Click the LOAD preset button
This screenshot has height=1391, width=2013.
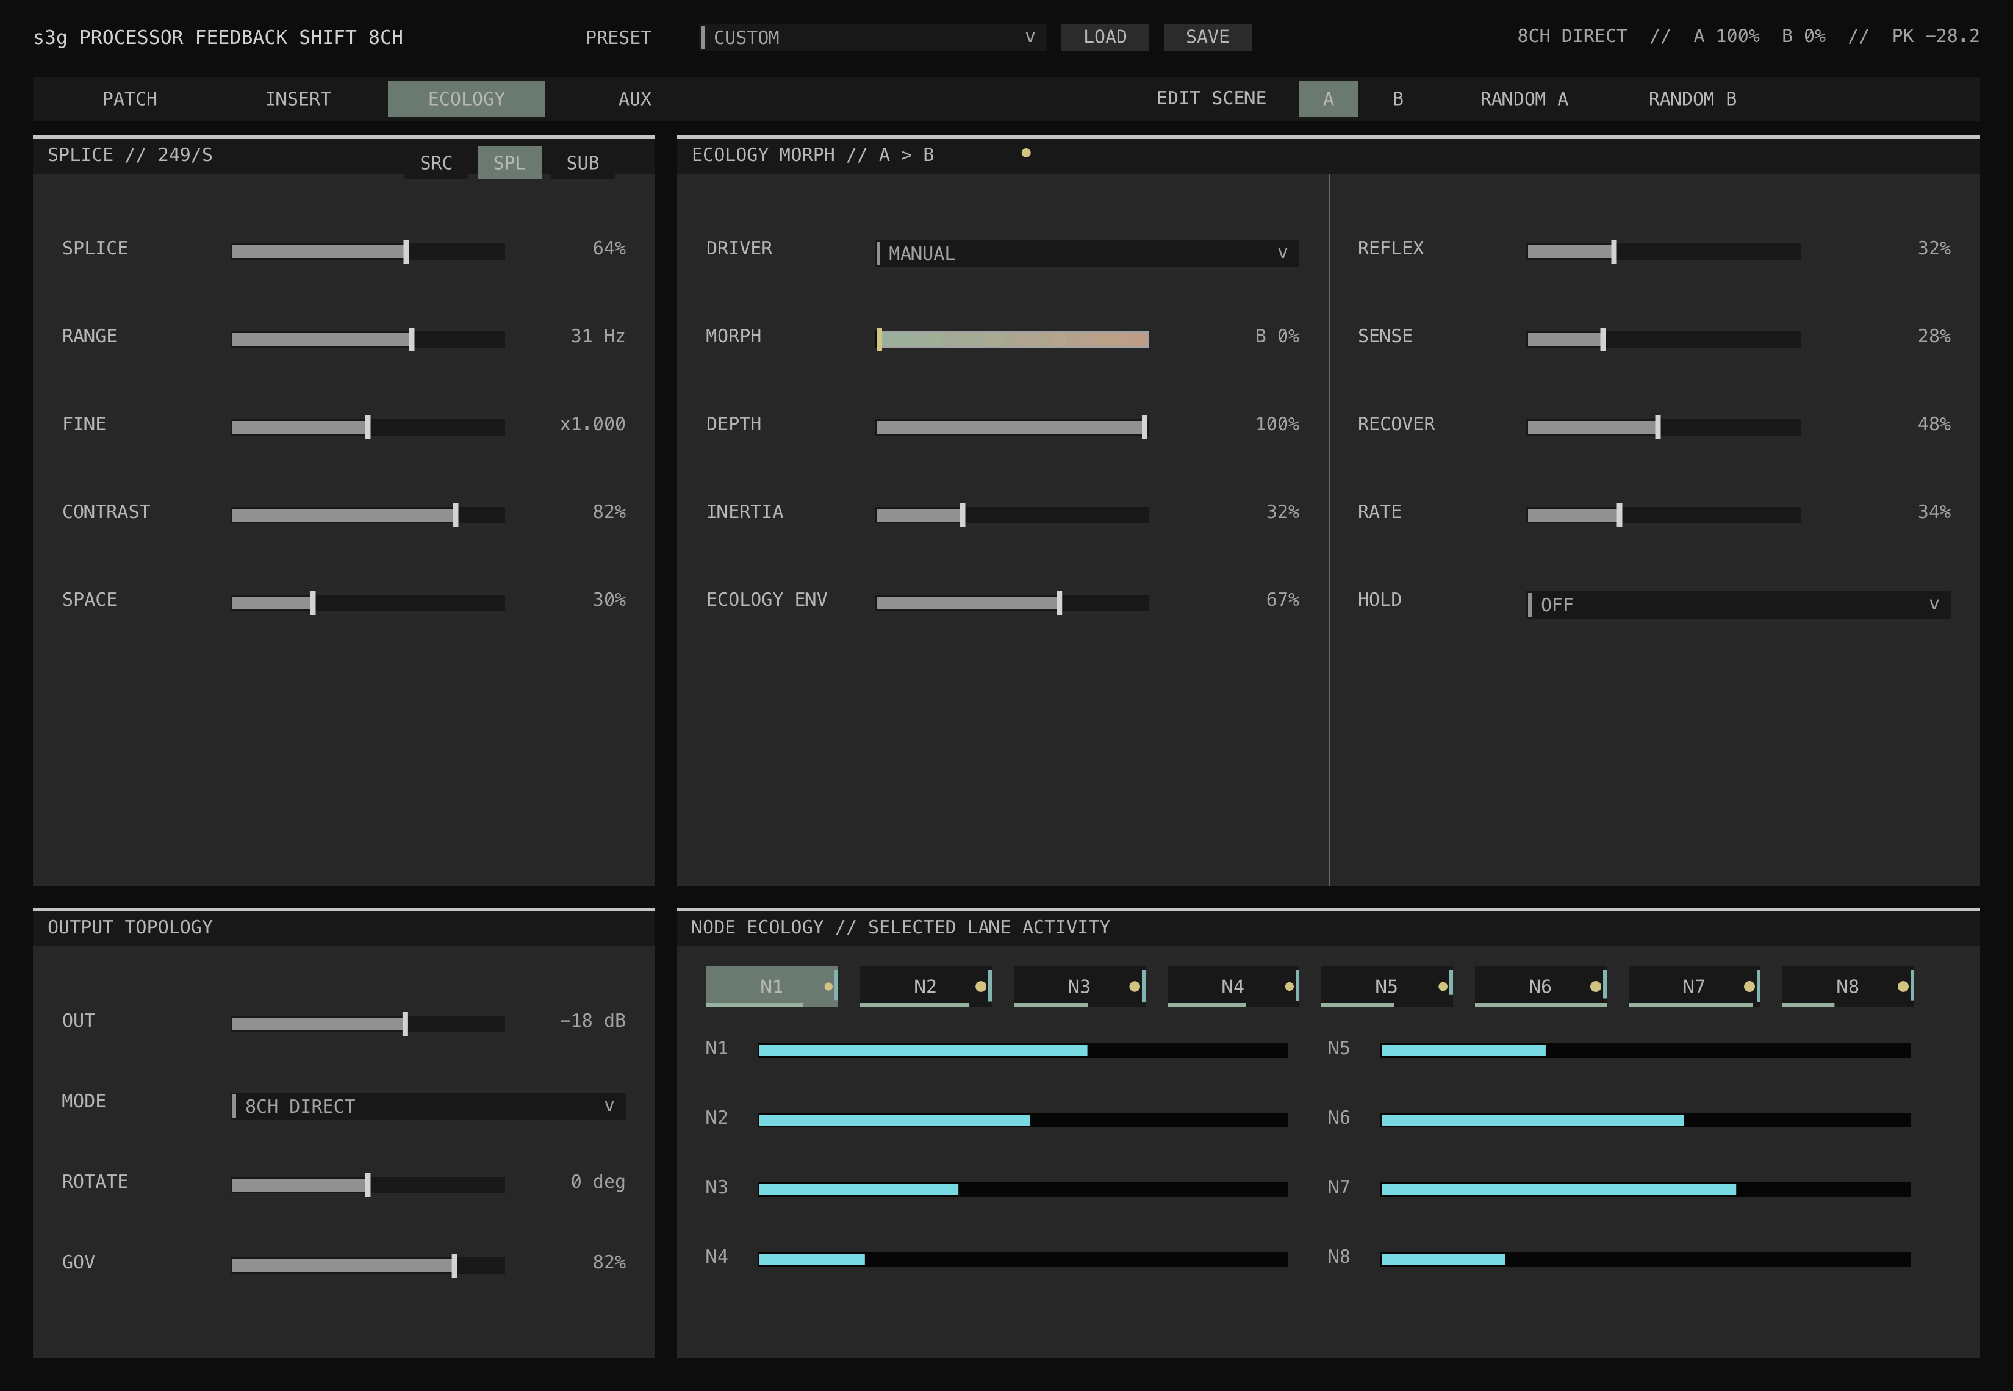pos(1104,37)
